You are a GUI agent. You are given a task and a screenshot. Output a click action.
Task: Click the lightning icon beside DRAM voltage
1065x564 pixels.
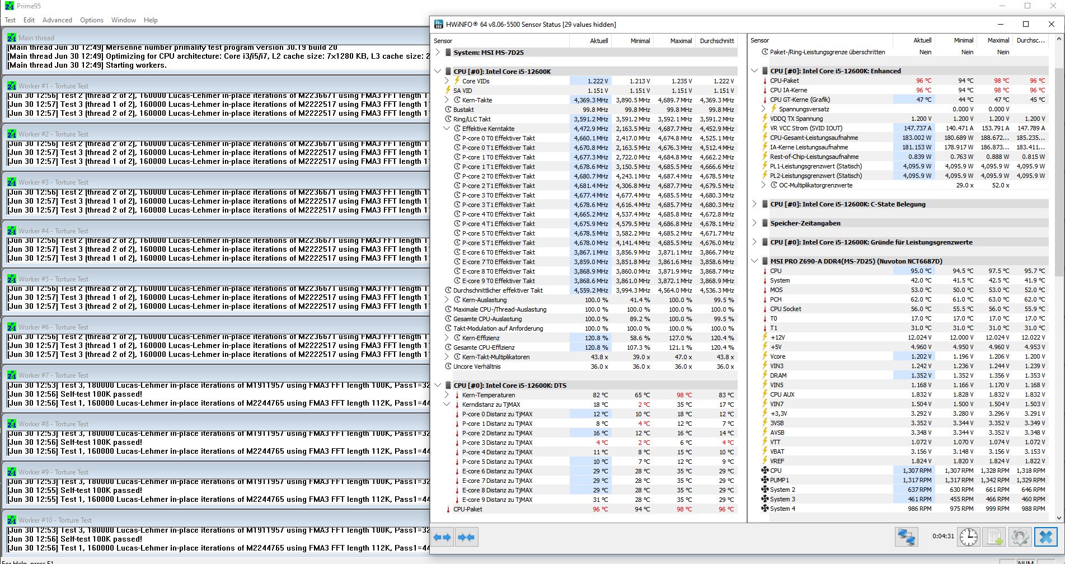pyautogui.click(x=765, y=375)
